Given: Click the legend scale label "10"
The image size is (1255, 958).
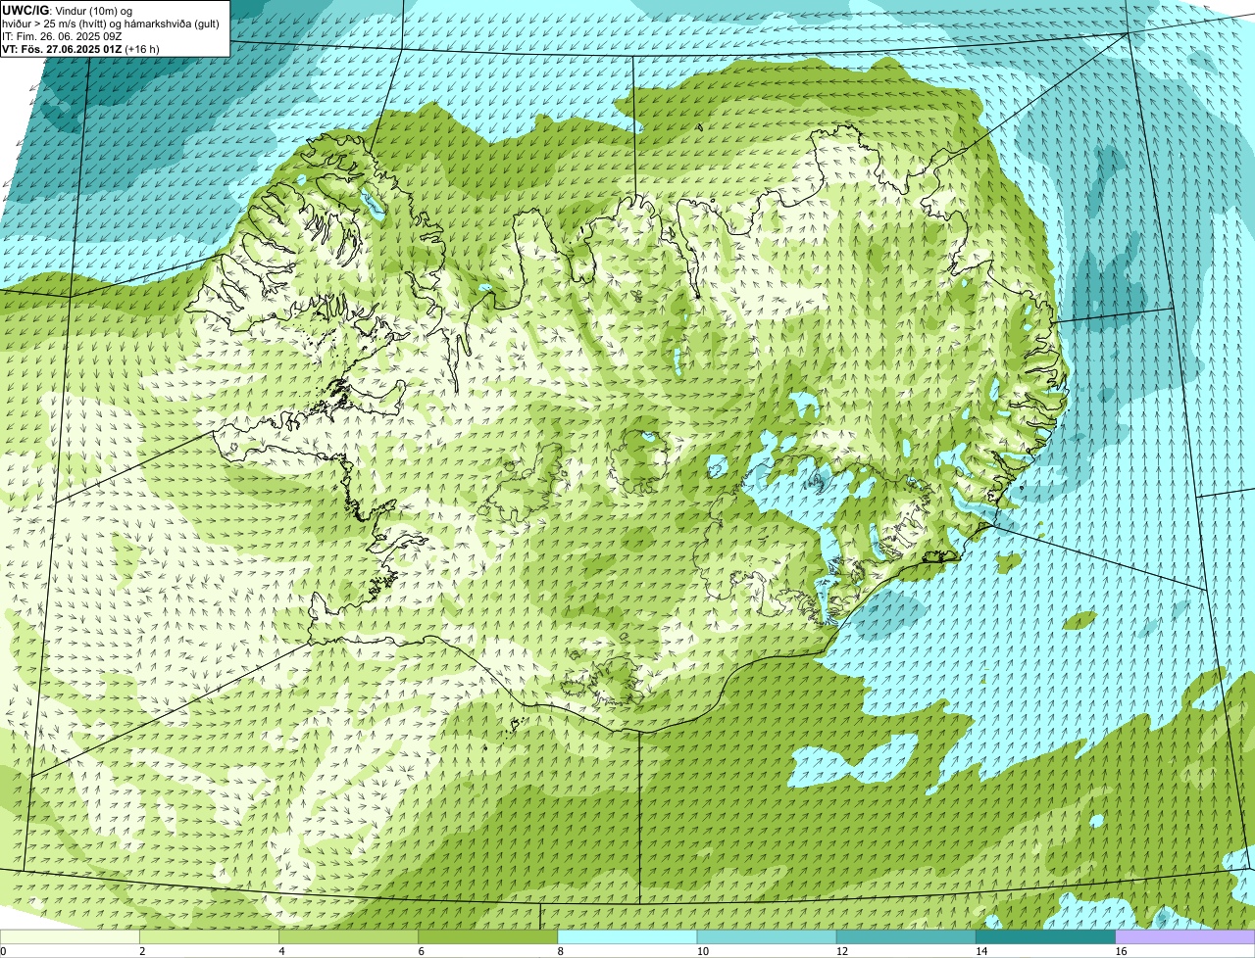Looking at the screenshot, I should click(x=703, y=951).
